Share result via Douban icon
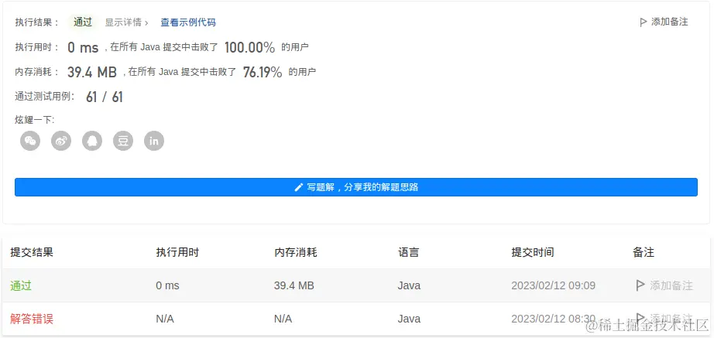This screenshot has width=714, height=338. pyautogui.click(x=123, y=141)
